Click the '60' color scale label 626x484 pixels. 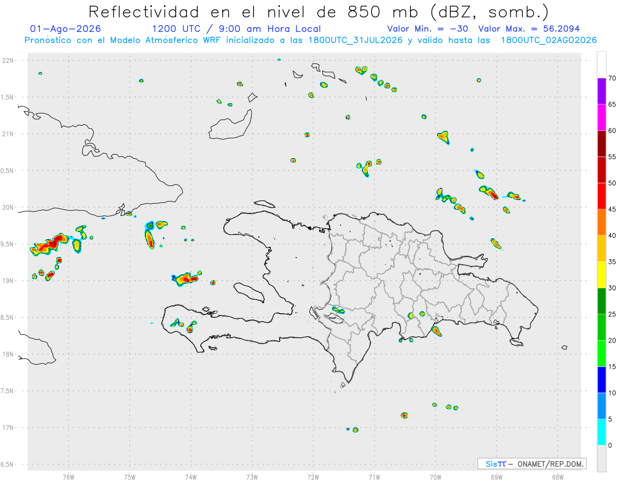(x=612, y=131)
